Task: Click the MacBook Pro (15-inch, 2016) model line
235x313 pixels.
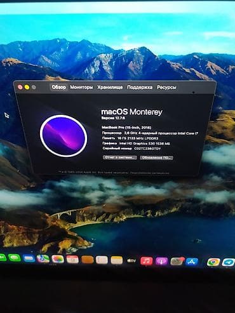Action: (x=126, y=128)
